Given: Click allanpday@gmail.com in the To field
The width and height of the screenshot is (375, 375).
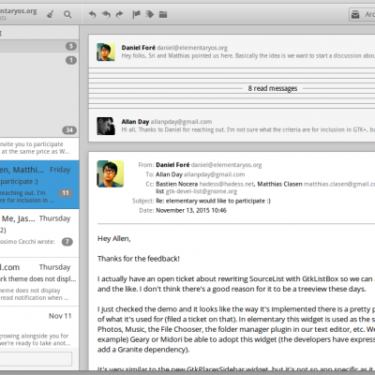Looking at the screenshot, I should tap(214, 174).
